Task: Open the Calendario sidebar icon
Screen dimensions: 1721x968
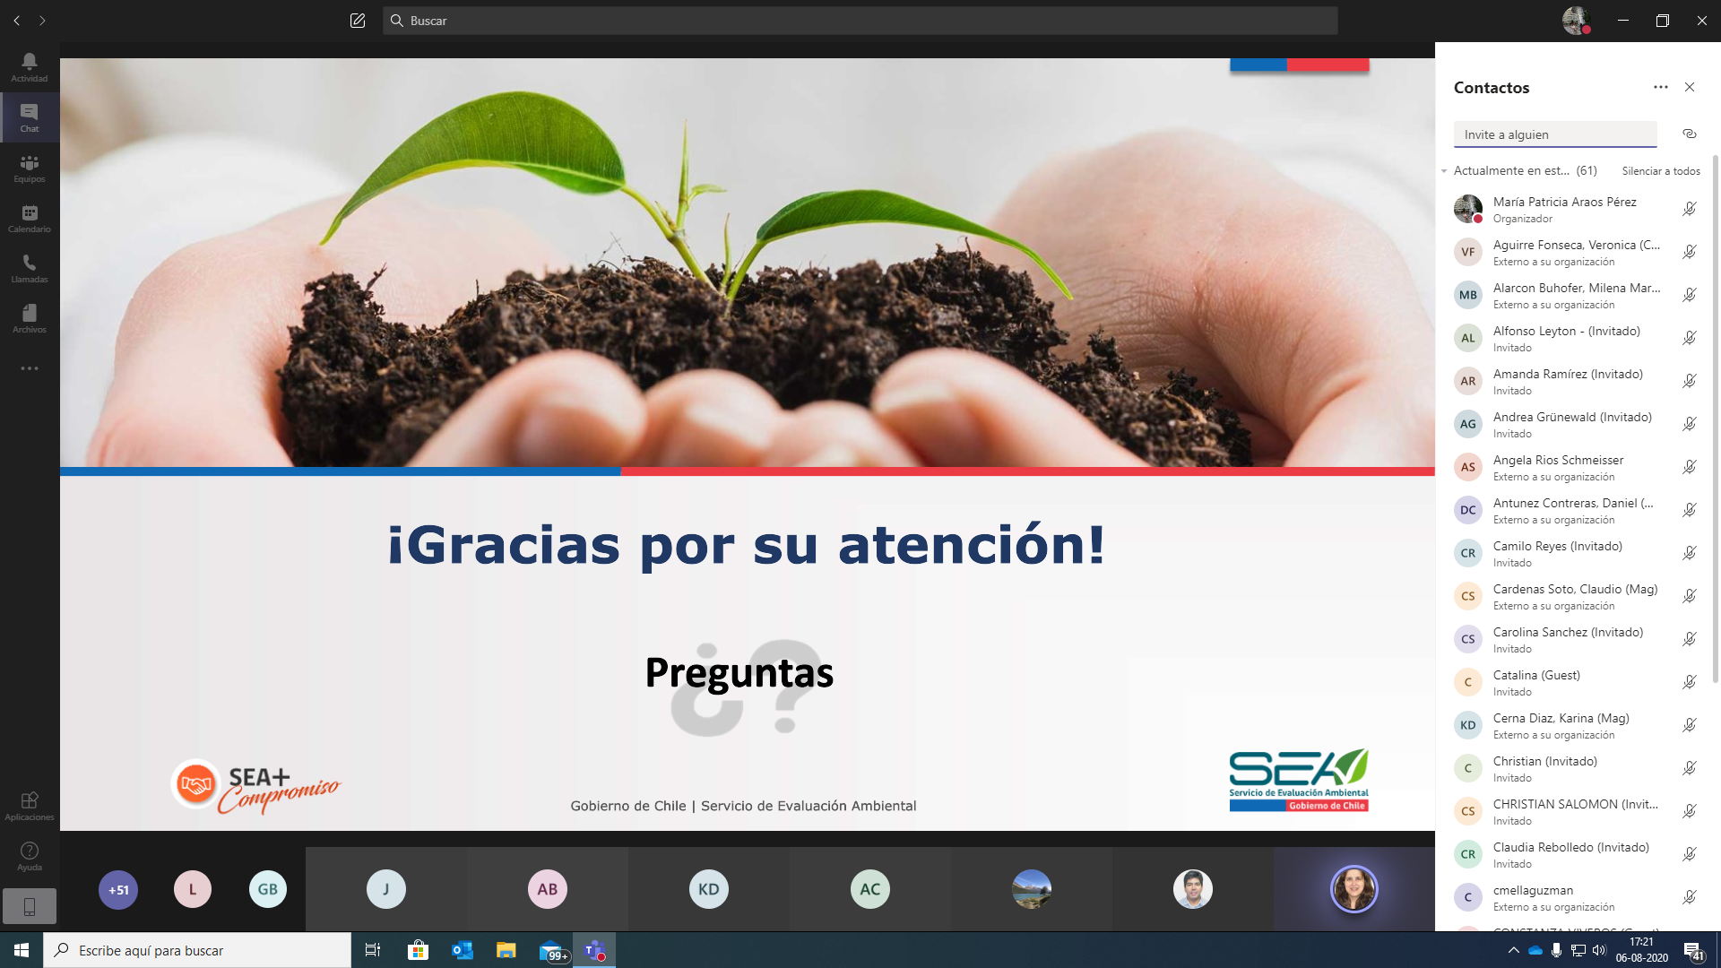Action: (x=30, y=218)
